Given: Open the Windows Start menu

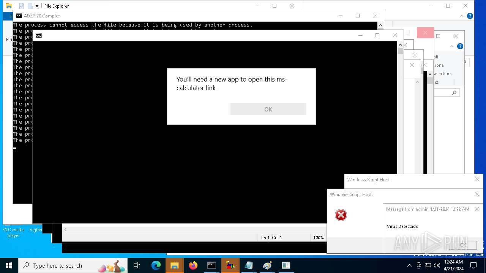Looking at the screenshot, I should (9, 265).
